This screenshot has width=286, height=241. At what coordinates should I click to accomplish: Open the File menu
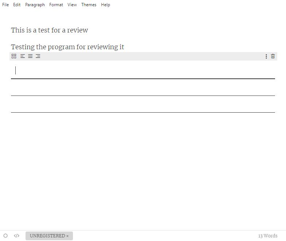pos(5,5)
